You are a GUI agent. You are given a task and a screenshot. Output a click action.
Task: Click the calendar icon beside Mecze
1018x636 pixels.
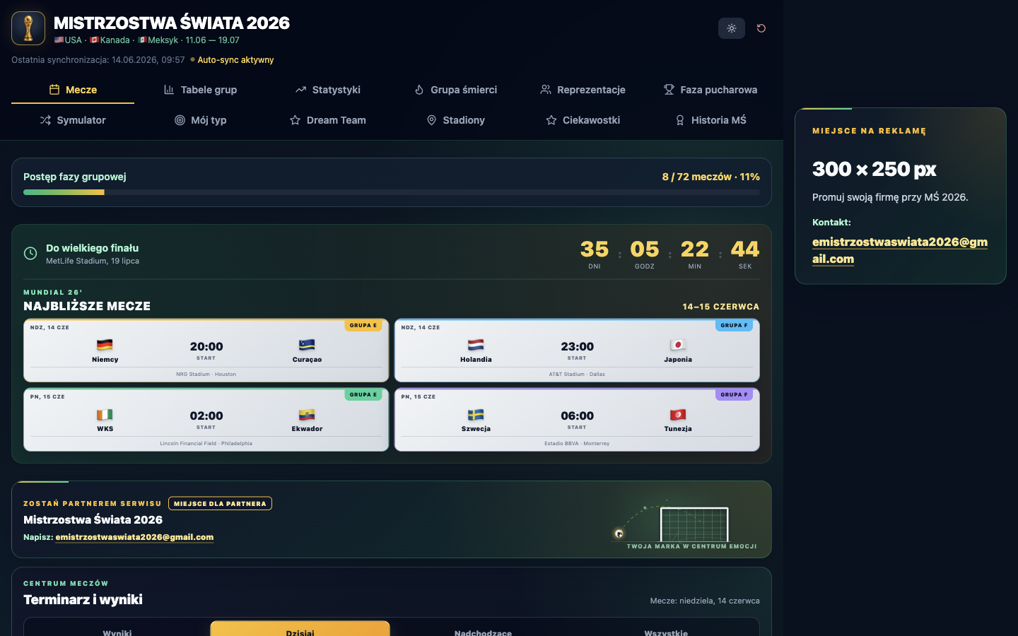click(54, 90)
